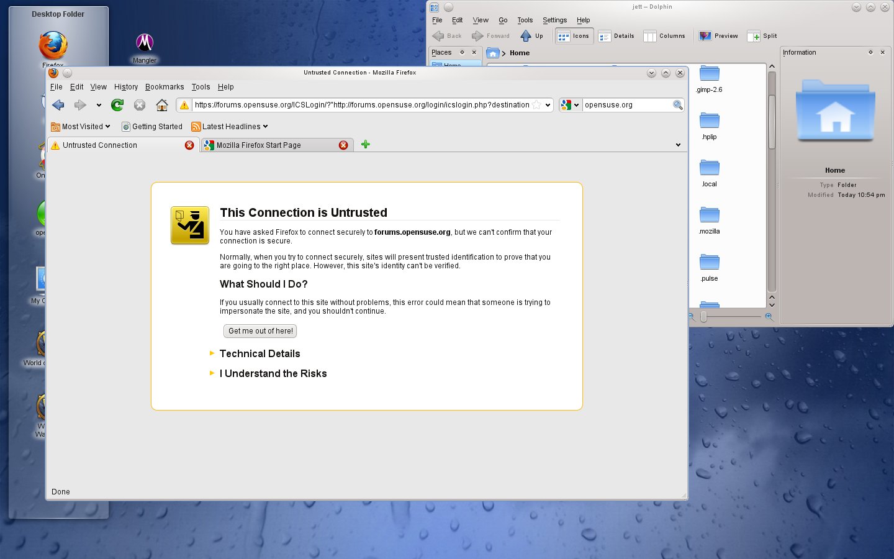Screen dimensions: 894x559
Task: Open the list all tabs dropdown
Action: tap(678, 145)
